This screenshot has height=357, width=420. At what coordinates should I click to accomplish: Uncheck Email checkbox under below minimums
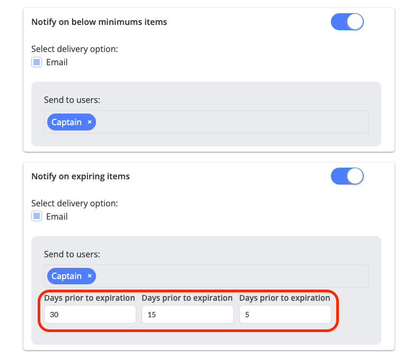click(37, 62)
